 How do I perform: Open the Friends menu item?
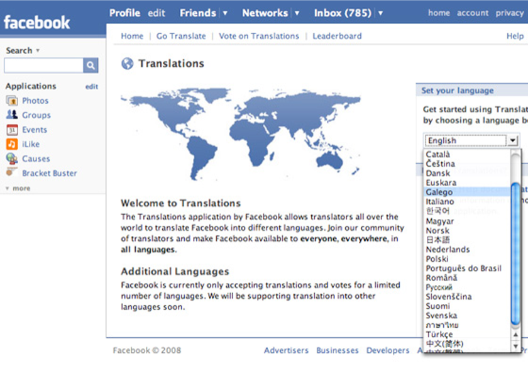click(x=197, y=13)
